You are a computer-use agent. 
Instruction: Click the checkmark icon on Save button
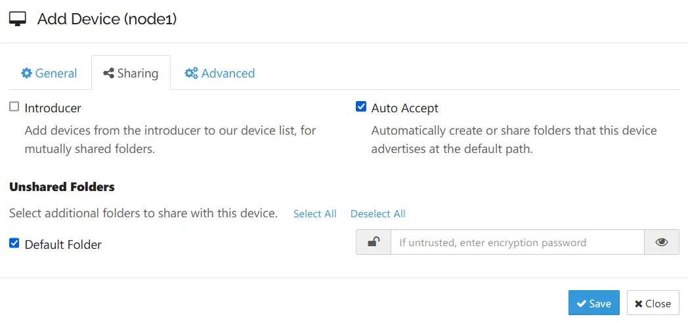click(581, 304)
